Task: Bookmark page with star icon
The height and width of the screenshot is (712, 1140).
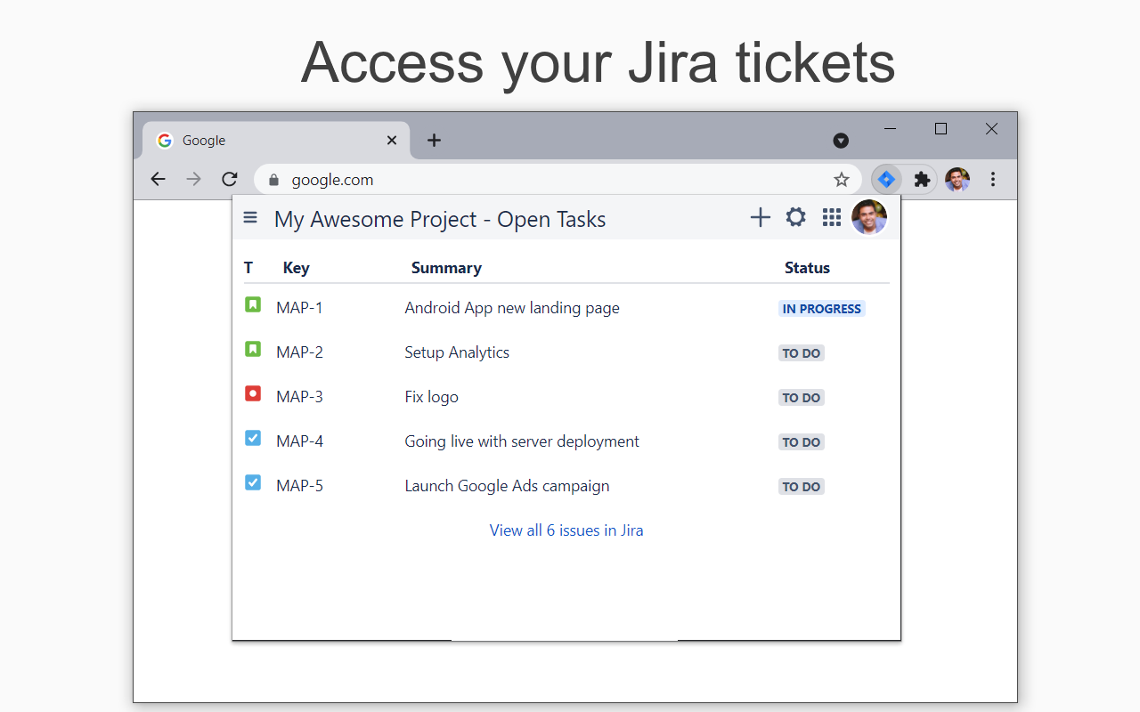Action: 842,180
